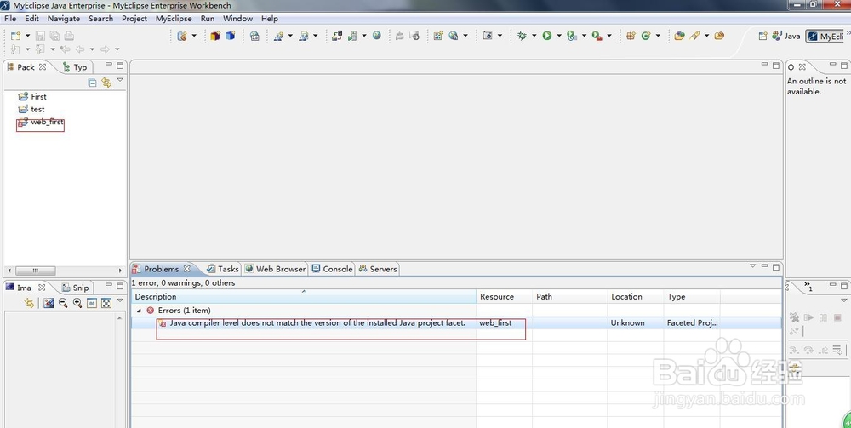Switch to the Servers tab
Viewport: 851px width, 428px height.
[378, 269]
